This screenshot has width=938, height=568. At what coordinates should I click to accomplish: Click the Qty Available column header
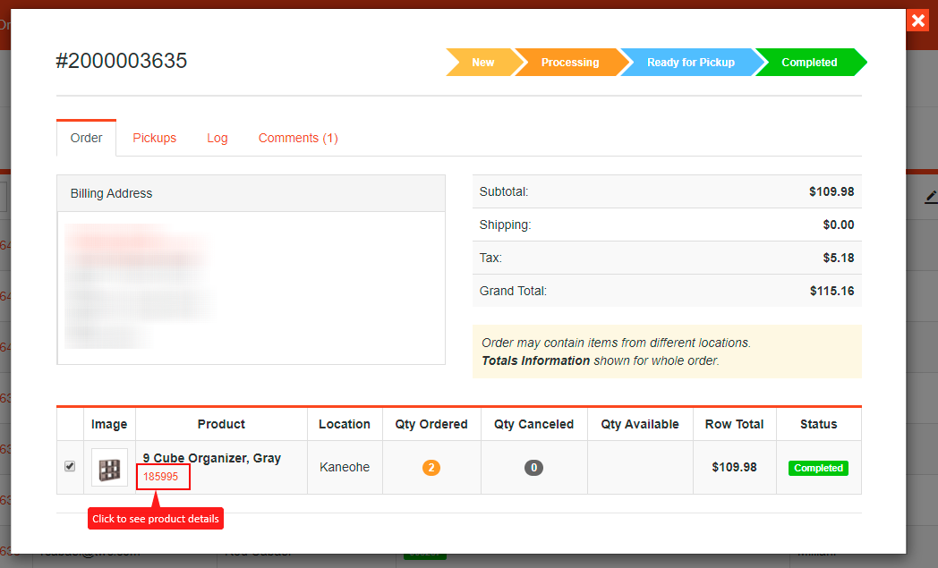click(640, 424)
